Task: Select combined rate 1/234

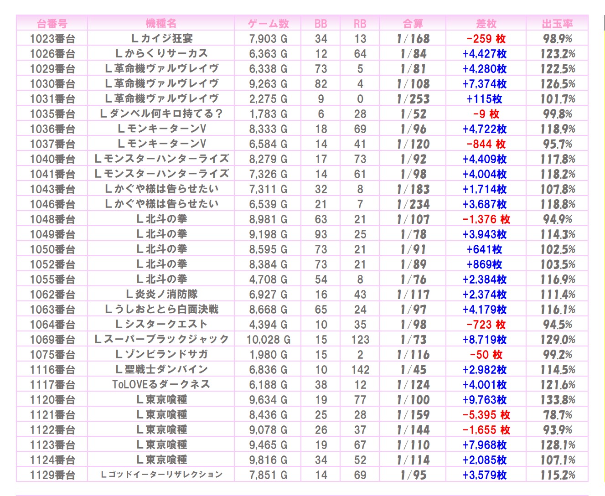Action: point(413,204)
